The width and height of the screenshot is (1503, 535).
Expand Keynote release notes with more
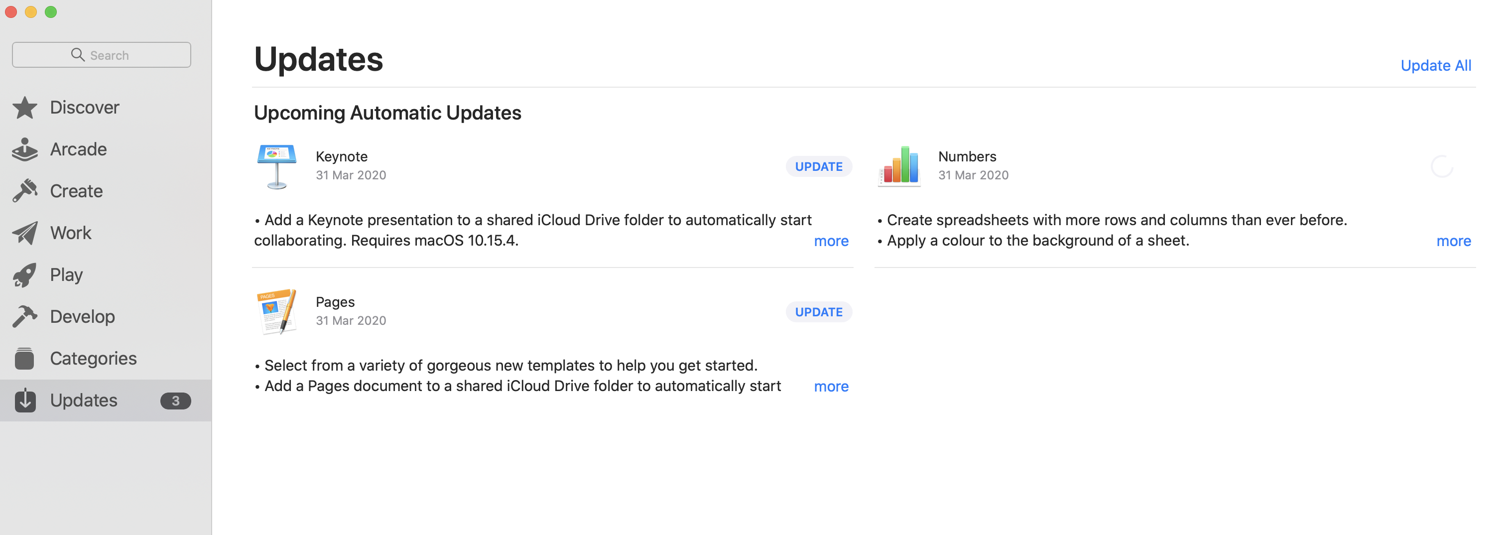click(x=831, y=241)
